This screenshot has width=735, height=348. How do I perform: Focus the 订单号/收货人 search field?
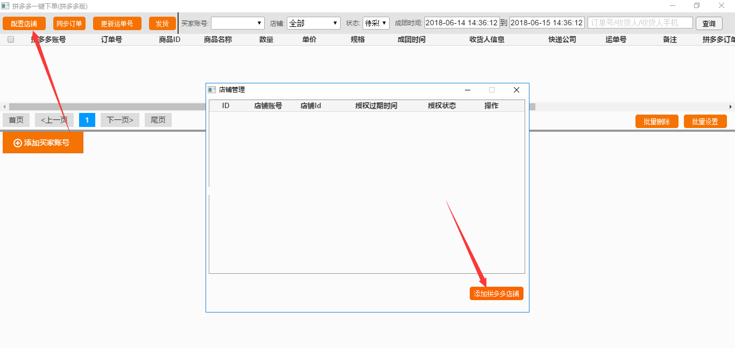click(x=640, y=23)
